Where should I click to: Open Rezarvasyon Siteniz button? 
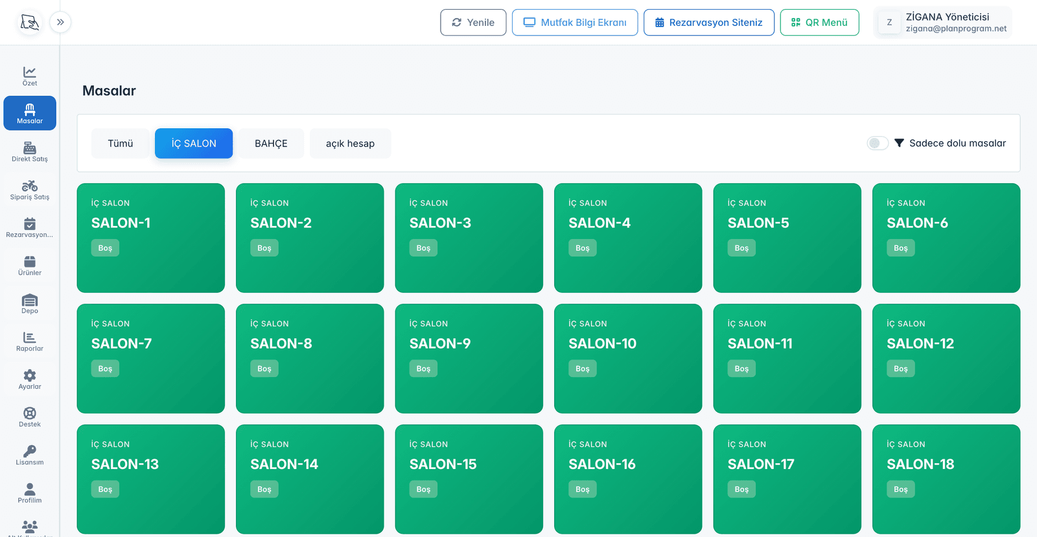[709, 23]
